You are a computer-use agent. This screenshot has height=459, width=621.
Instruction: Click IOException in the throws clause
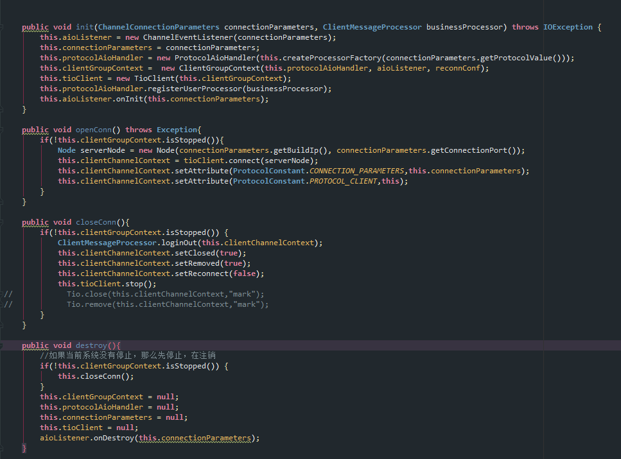[568, 27]
